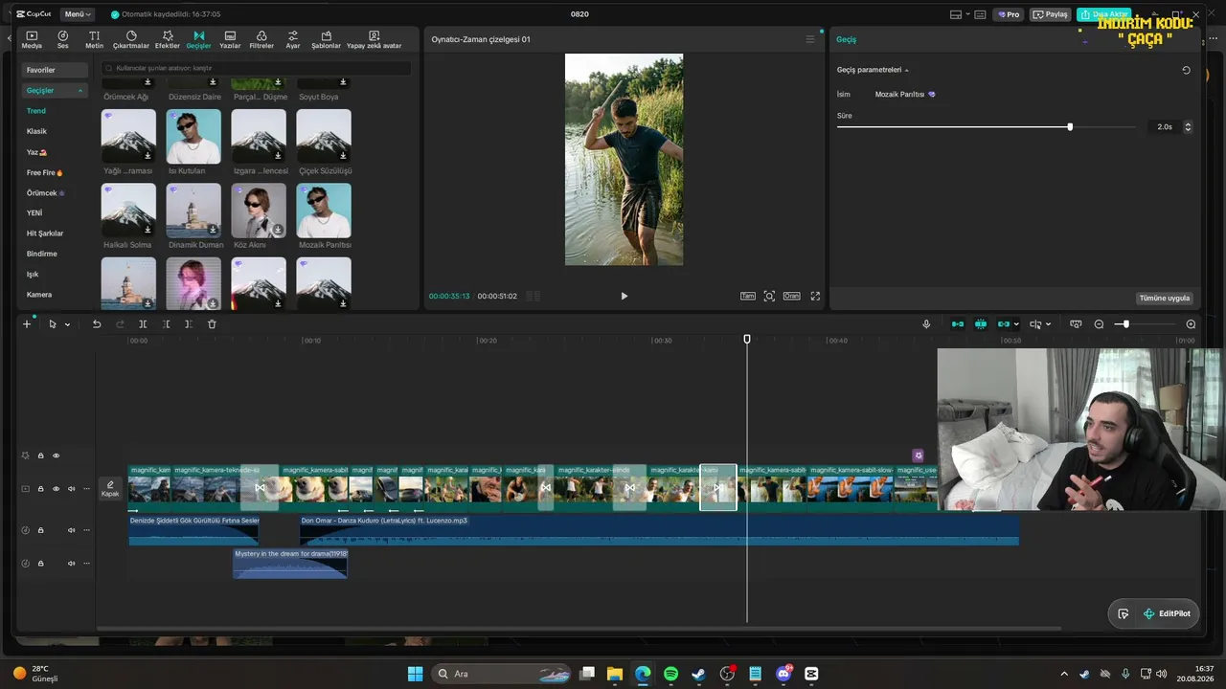
Task: Click the microphone record voiceover icon
Action: (x=926, y=324)
